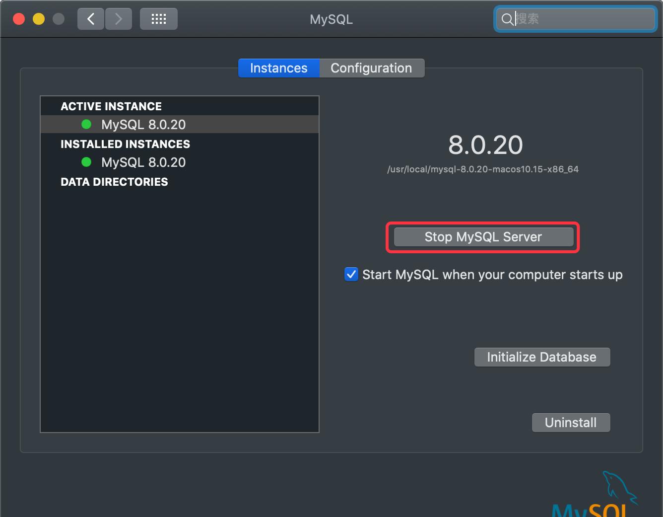Open the Configuration tab
Screen dimensions: 663x517
pyautogui.click(x=372, y=68)
